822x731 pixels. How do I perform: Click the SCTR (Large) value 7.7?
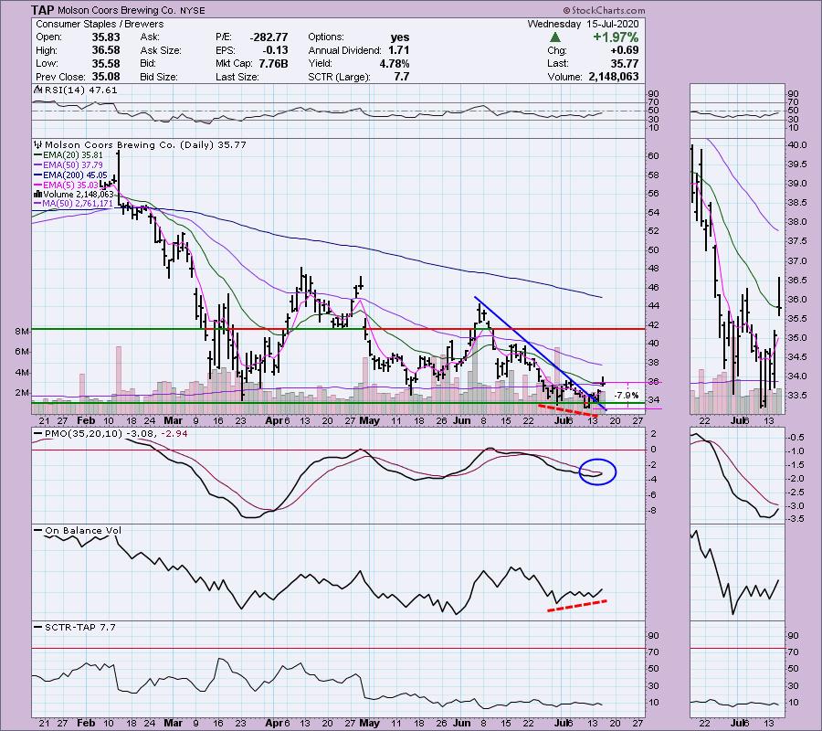tap(402, 77)
